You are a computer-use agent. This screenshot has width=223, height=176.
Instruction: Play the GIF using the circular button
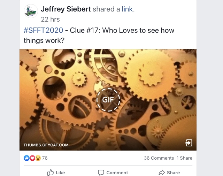pos(108,100)
